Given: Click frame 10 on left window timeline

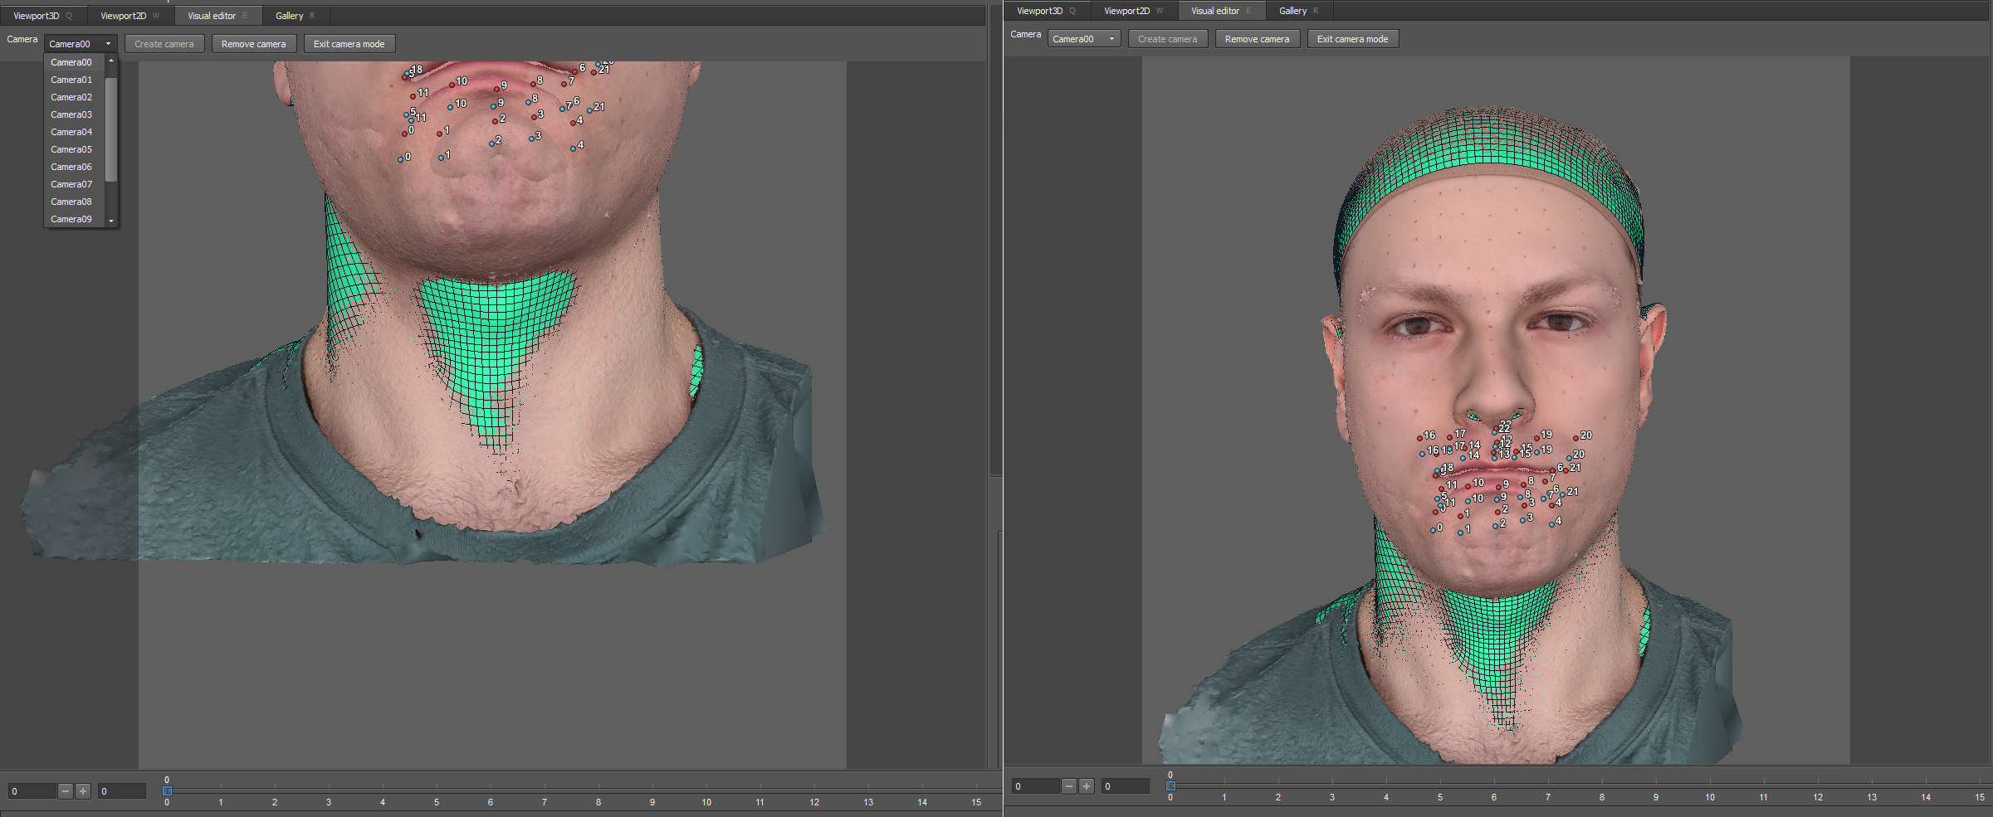Looking at the screenshot, I should (x=706, y=802).
